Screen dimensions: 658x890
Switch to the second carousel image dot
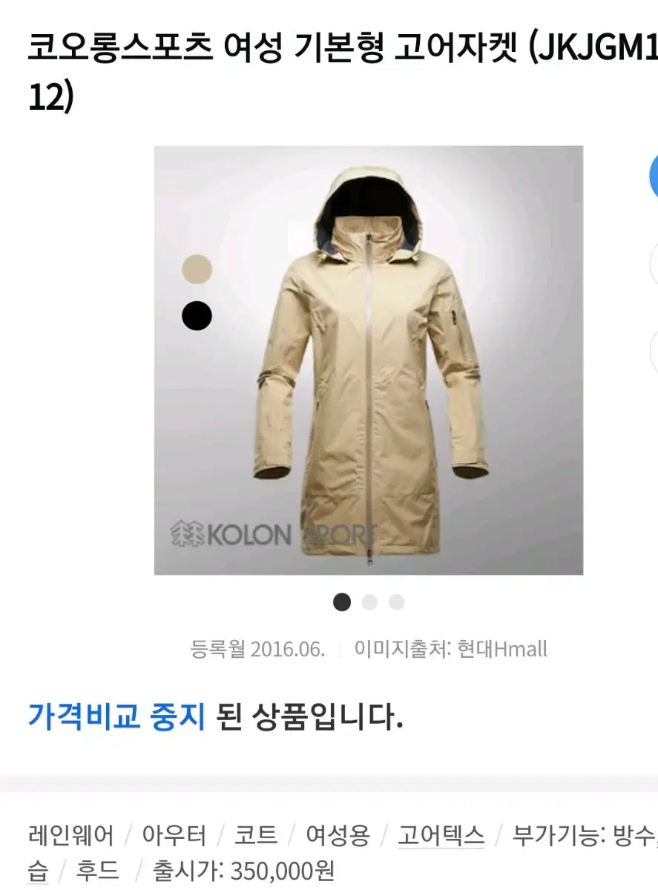click(369, 602)
